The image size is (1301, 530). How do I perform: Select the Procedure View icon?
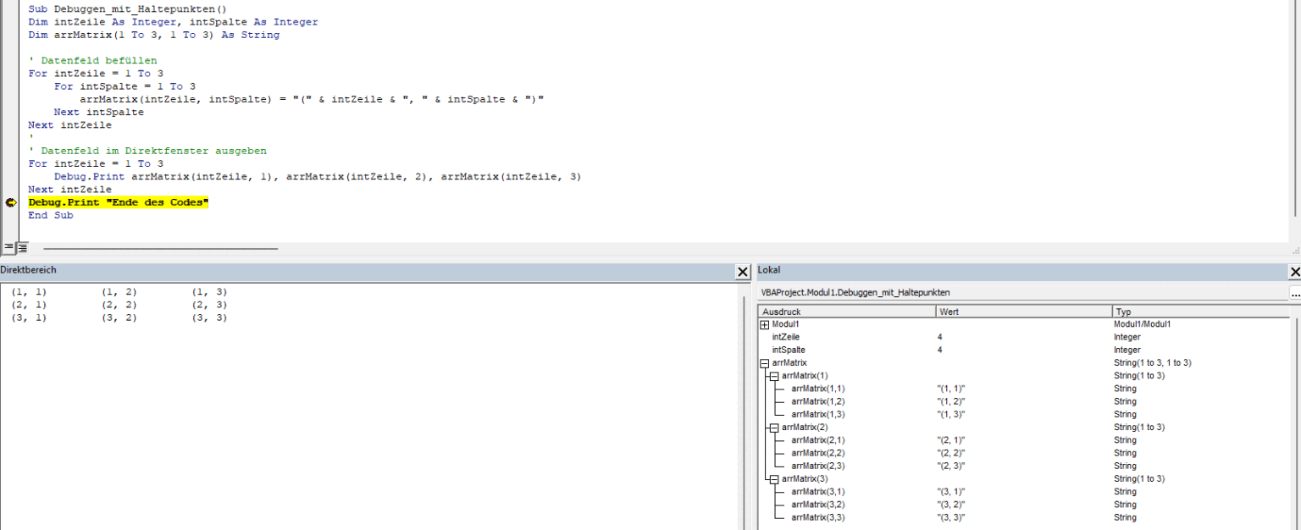click(x=7, y=247)
